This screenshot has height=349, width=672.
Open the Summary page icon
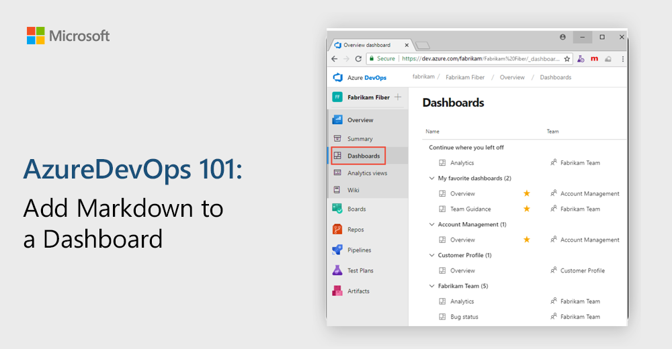point(337,138)
